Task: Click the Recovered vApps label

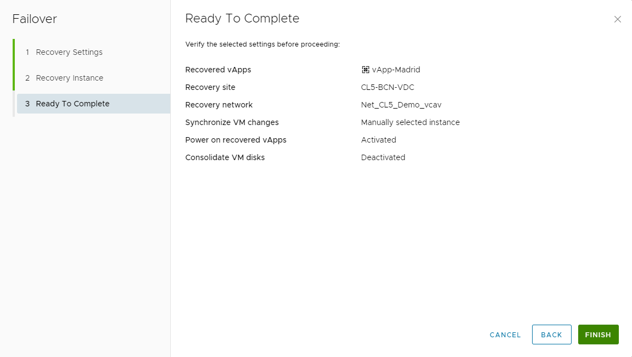Action: 218,70
